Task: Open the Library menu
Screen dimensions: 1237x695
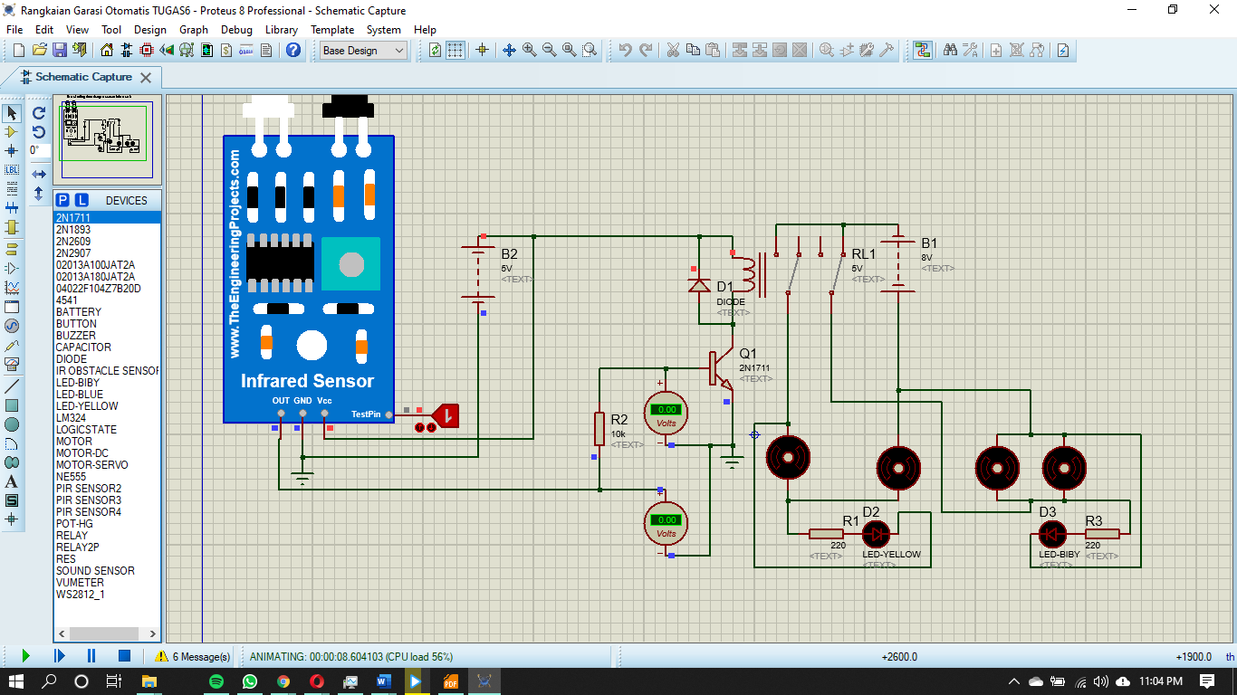Action: click(x=282, y=29)
